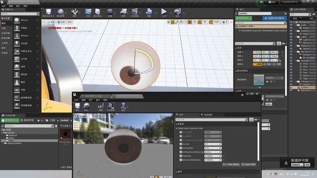Toggle the IrisPlaneBias parameter checkbox
This screenshot has width=317, height=178.
(181, 148)
